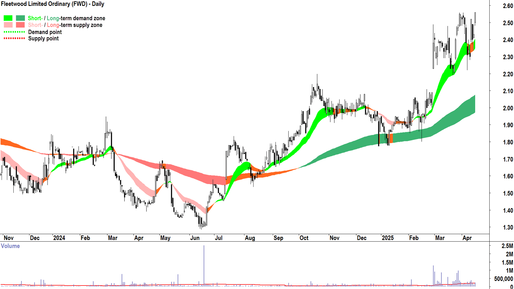This screenshot has width=514, height=289.
Task: Click the 1.90 price axis label
Action: coord(508,125)
